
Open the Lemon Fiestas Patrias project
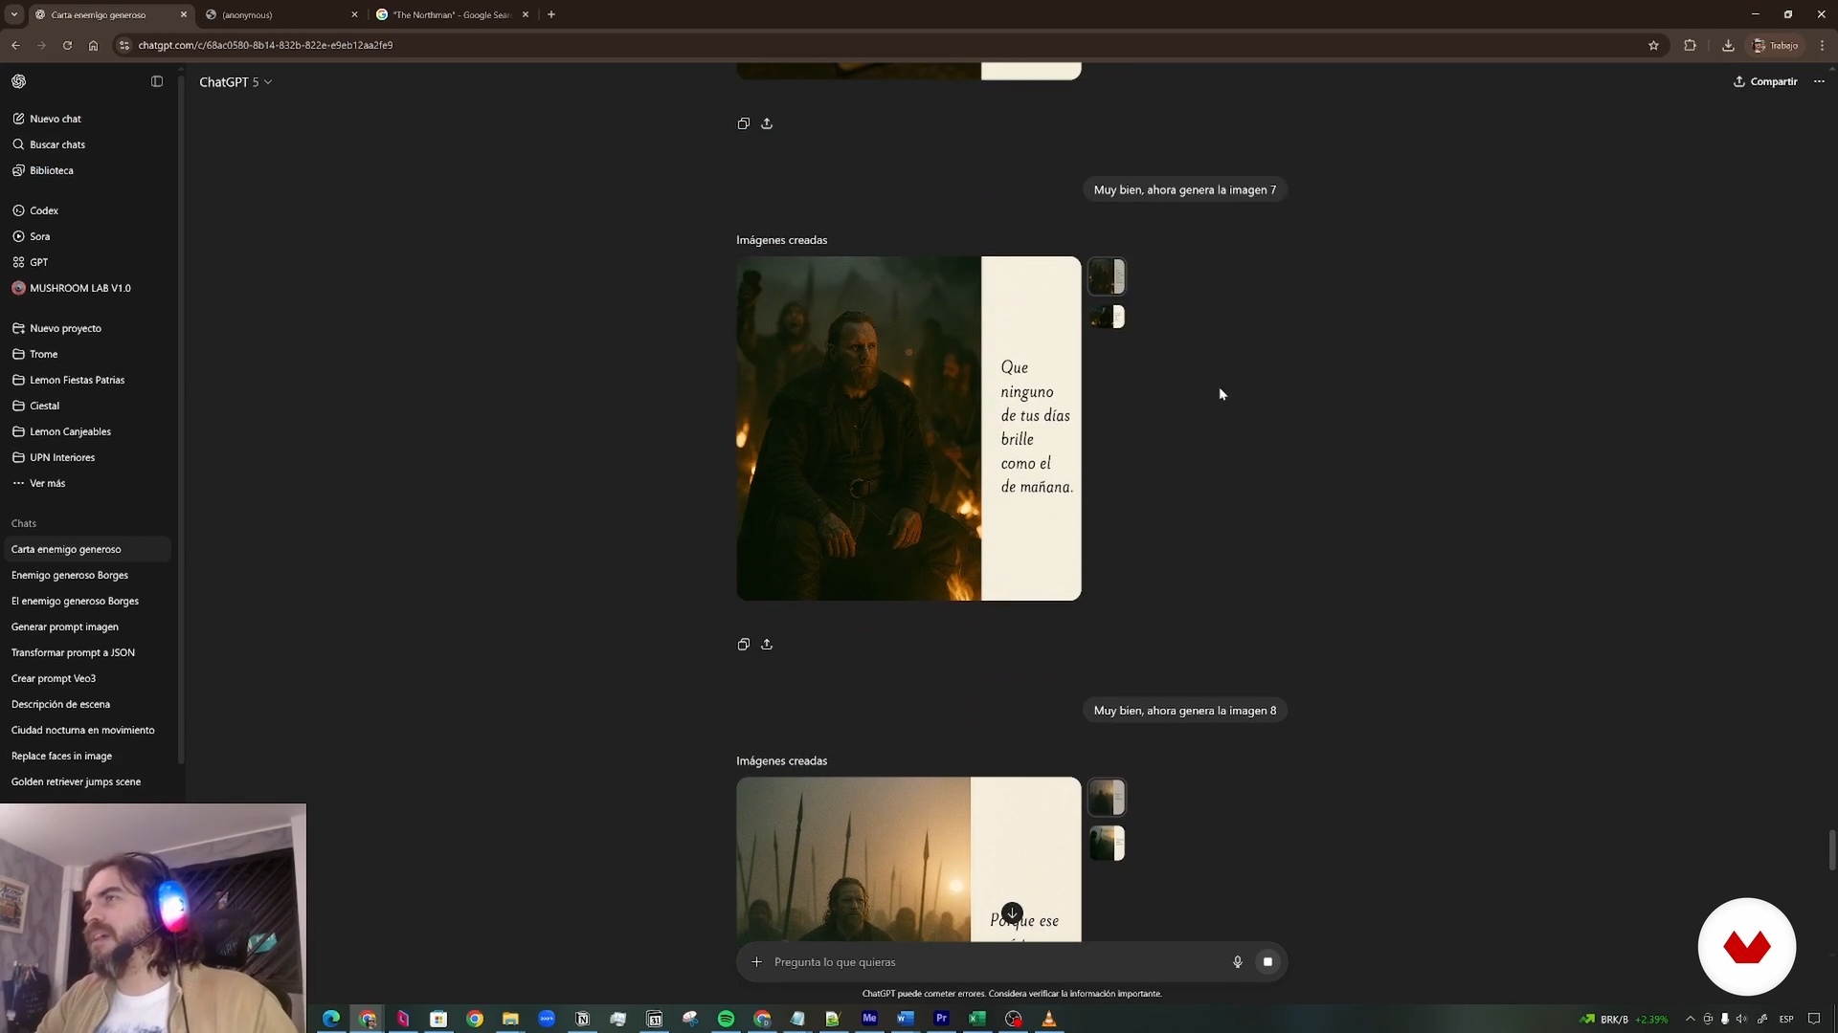[x=78, y=380]
